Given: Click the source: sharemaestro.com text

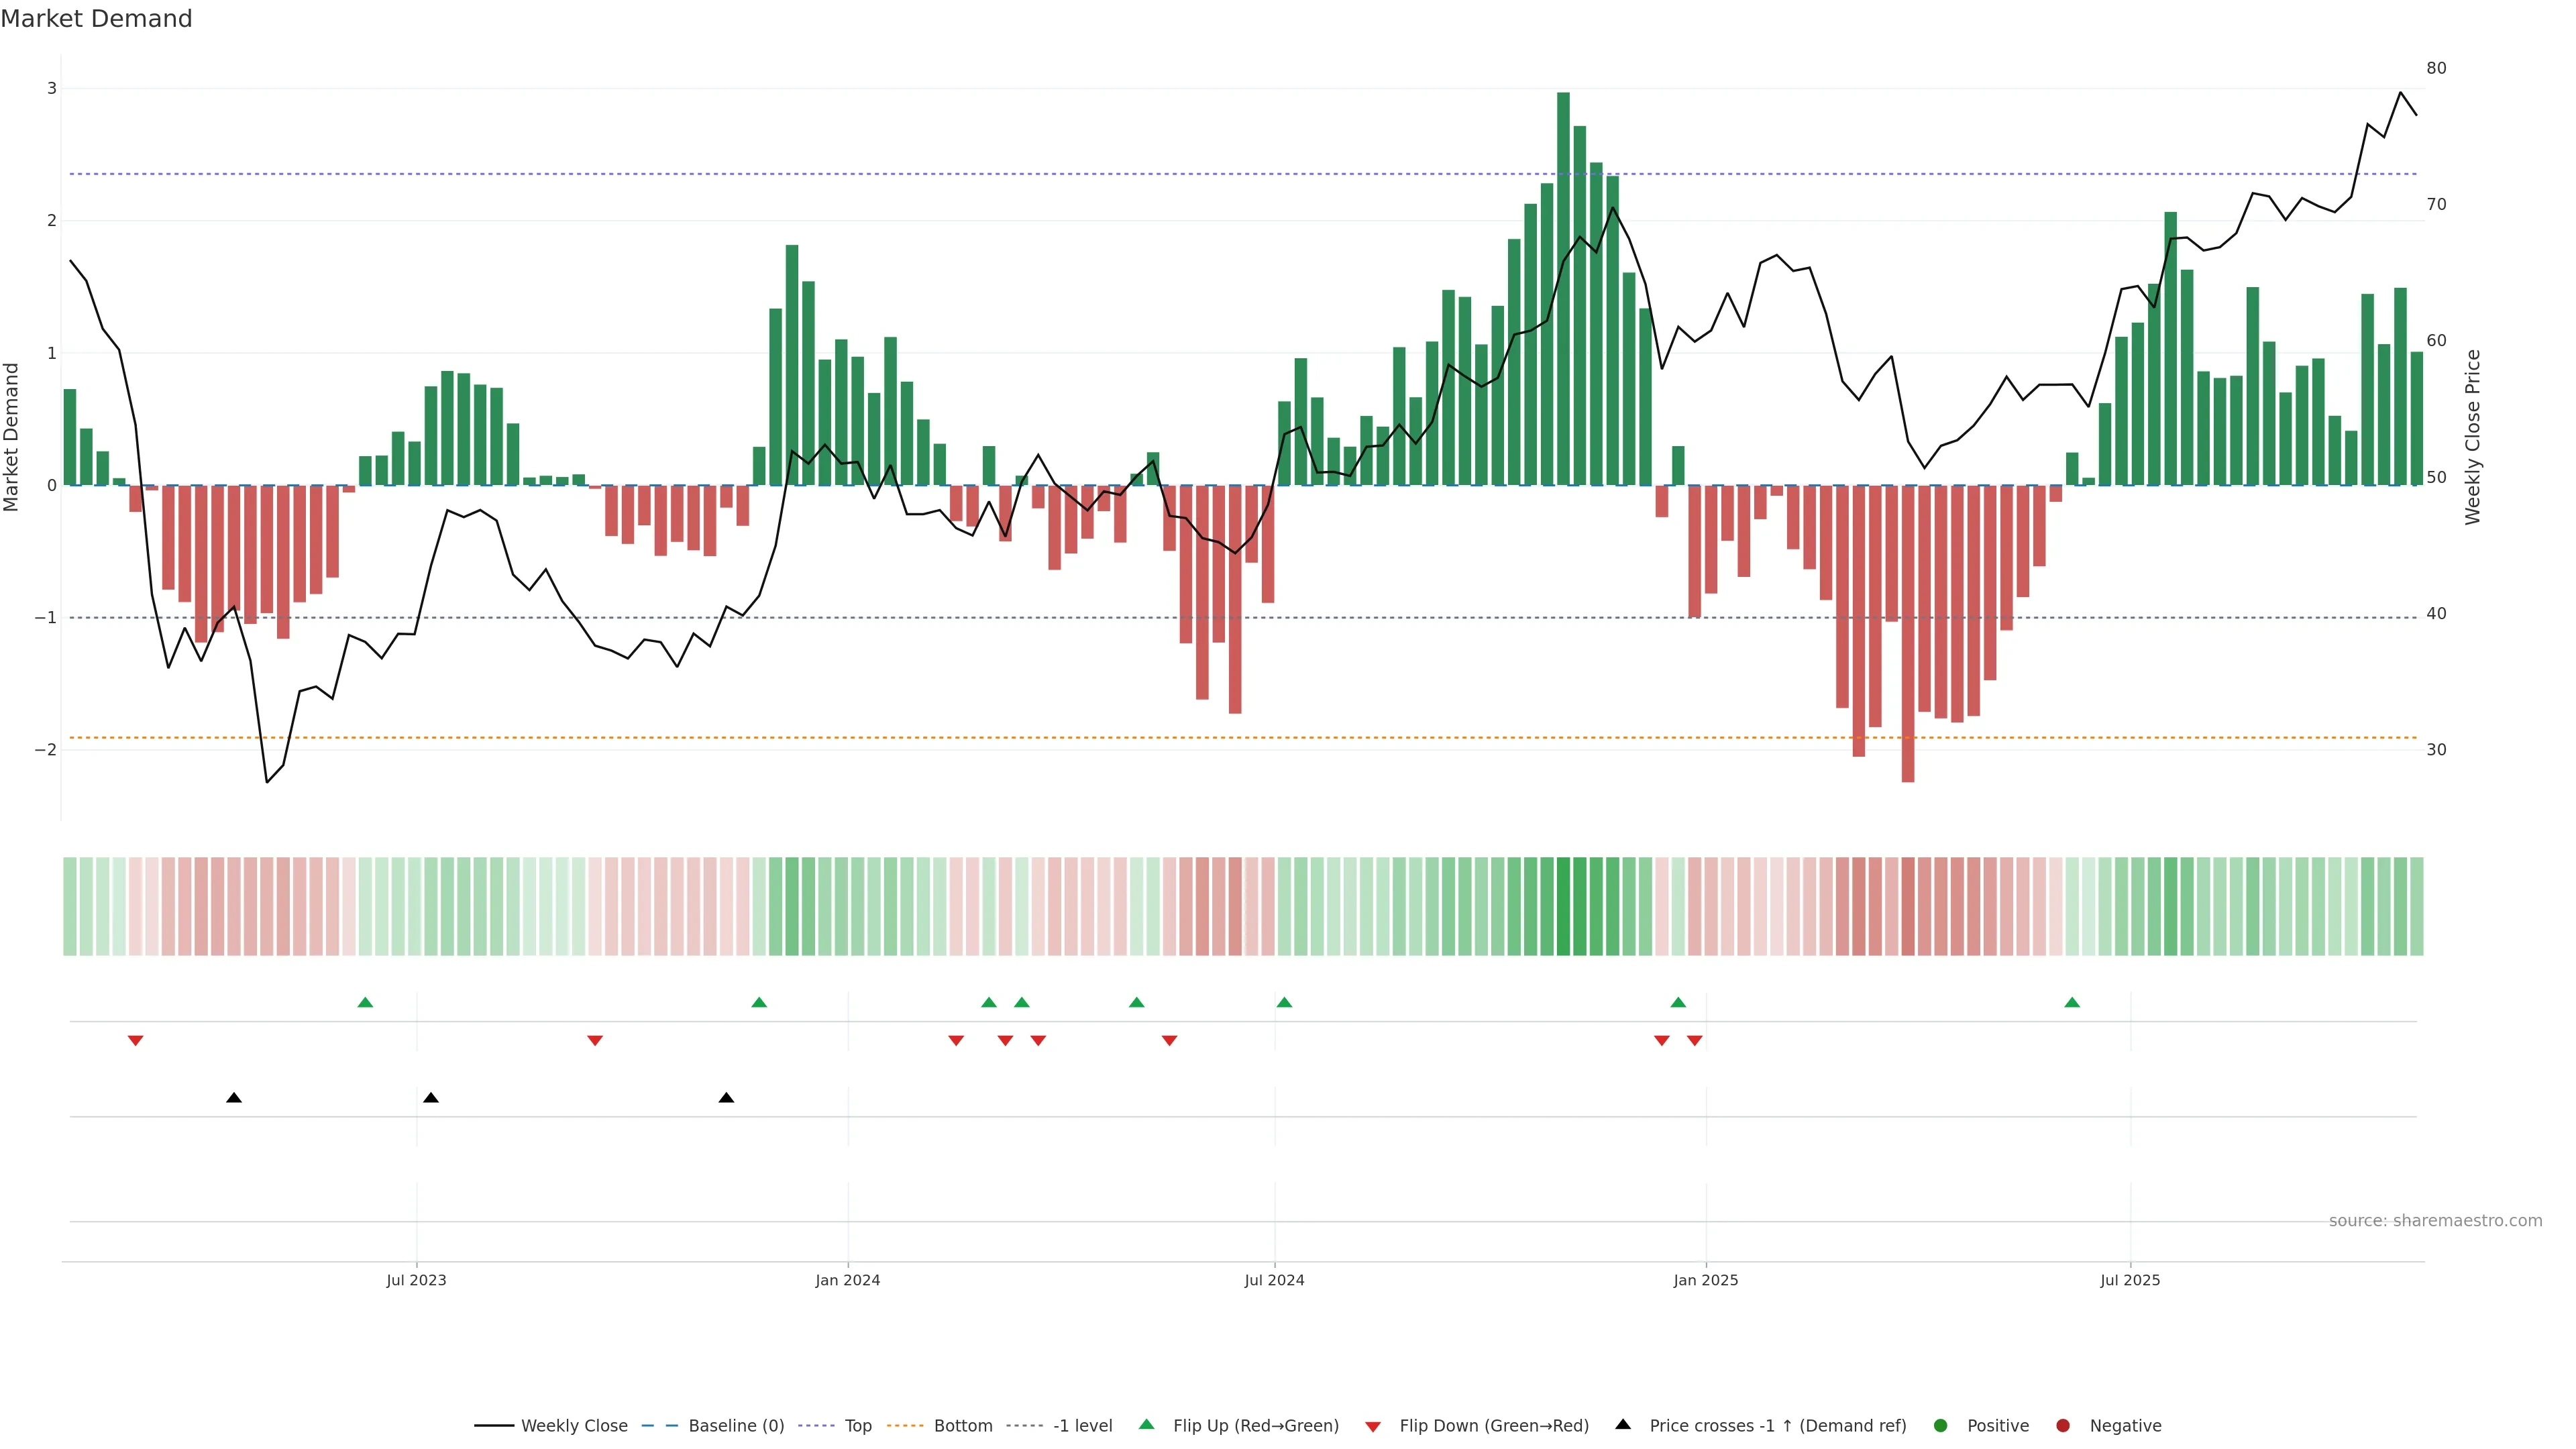Looking at the screenshot, I should (x=2435, y=1220).
